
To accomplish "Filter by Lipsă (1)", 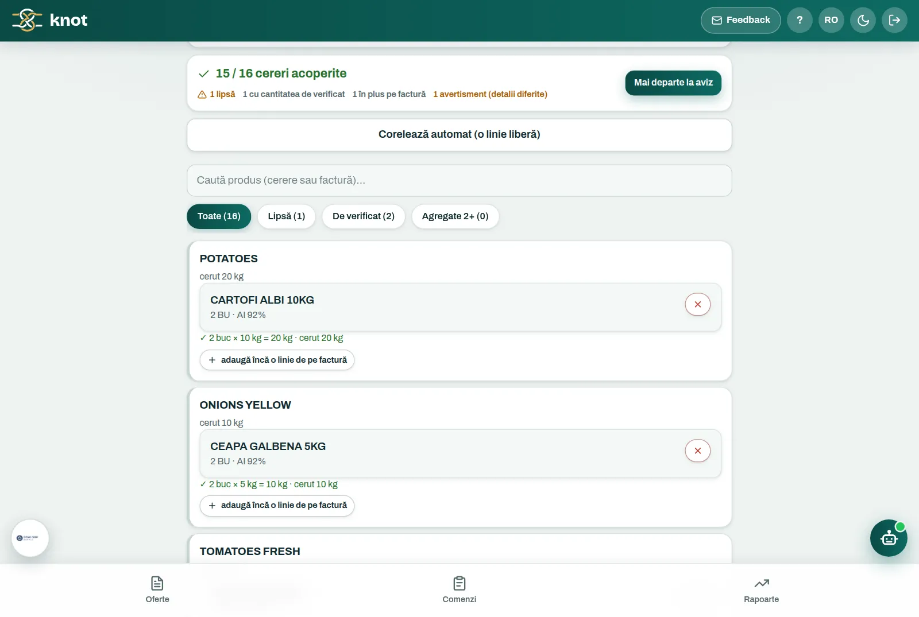I will 287,216.
